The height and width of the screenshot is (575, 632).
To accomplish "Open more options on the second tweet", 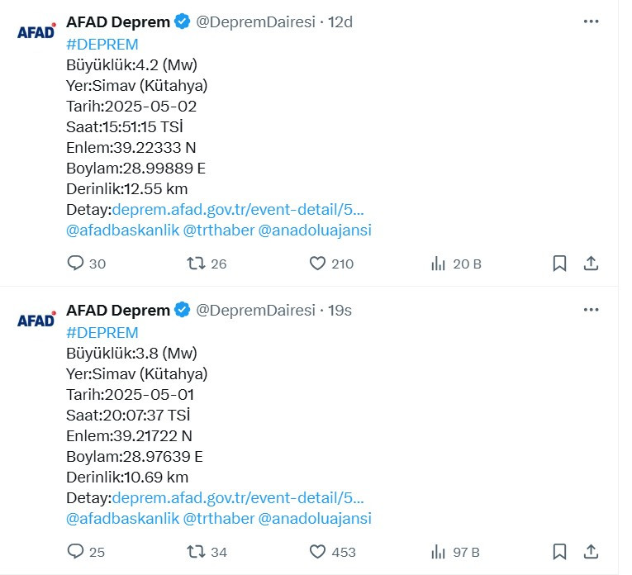I will (x=591, y=310).
